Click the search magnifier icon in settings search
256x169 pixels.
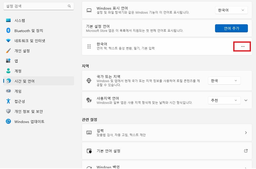coord(69,6)
